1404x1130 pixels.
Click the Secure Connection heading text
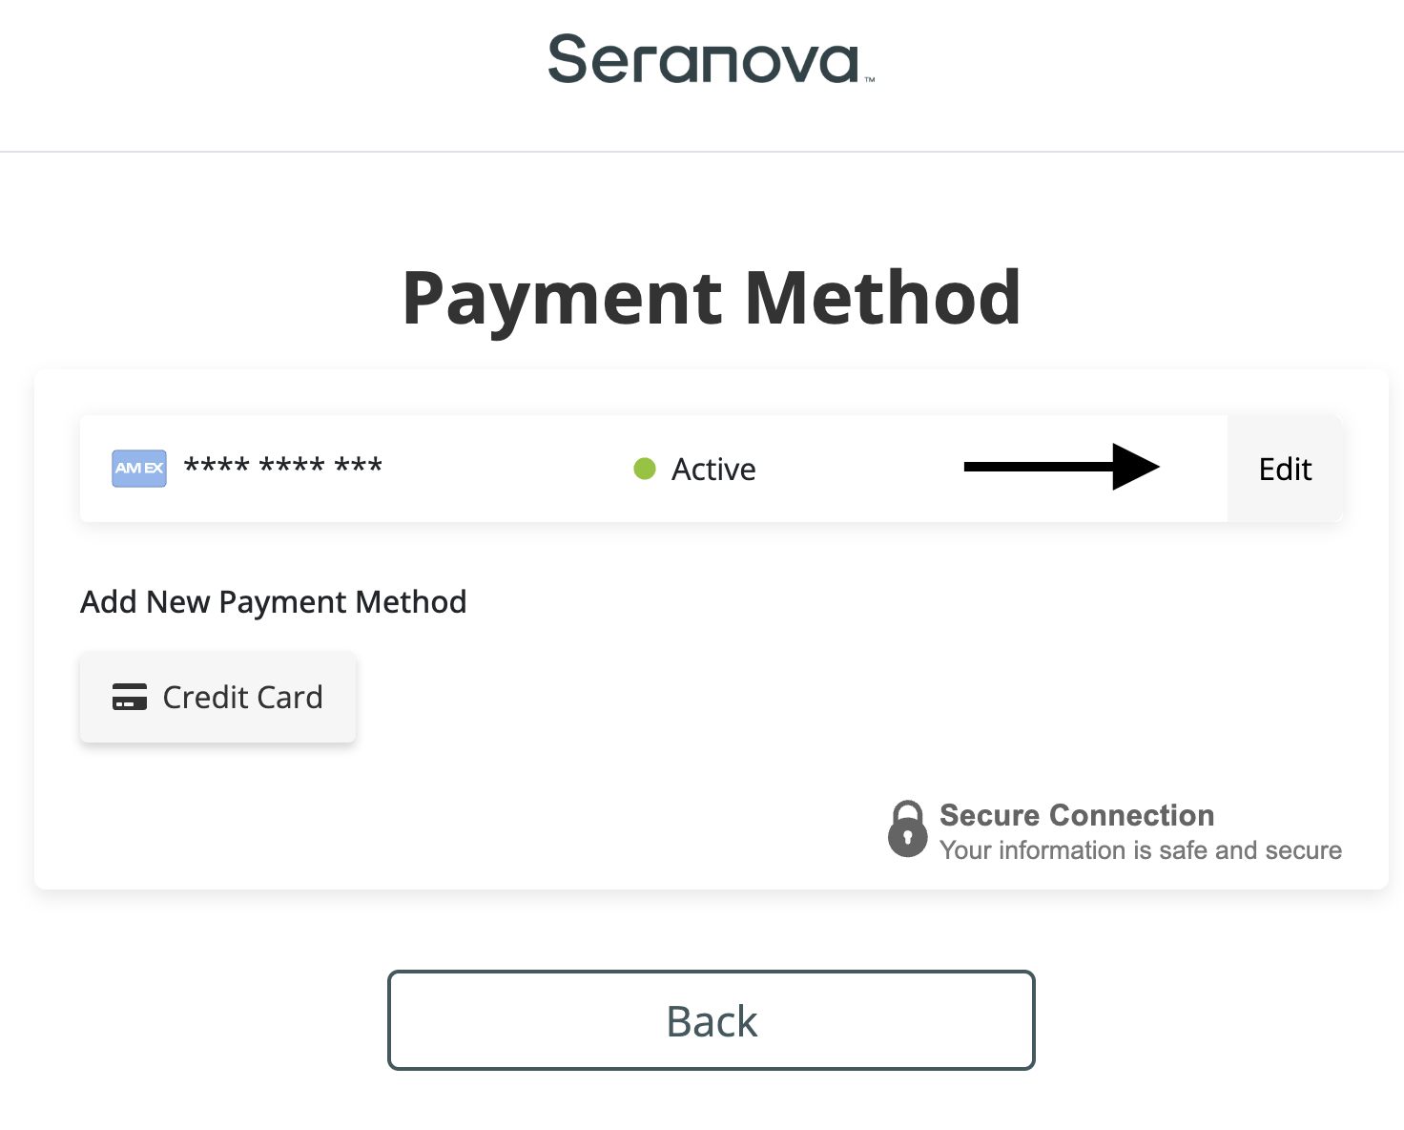pos(1076,815)
